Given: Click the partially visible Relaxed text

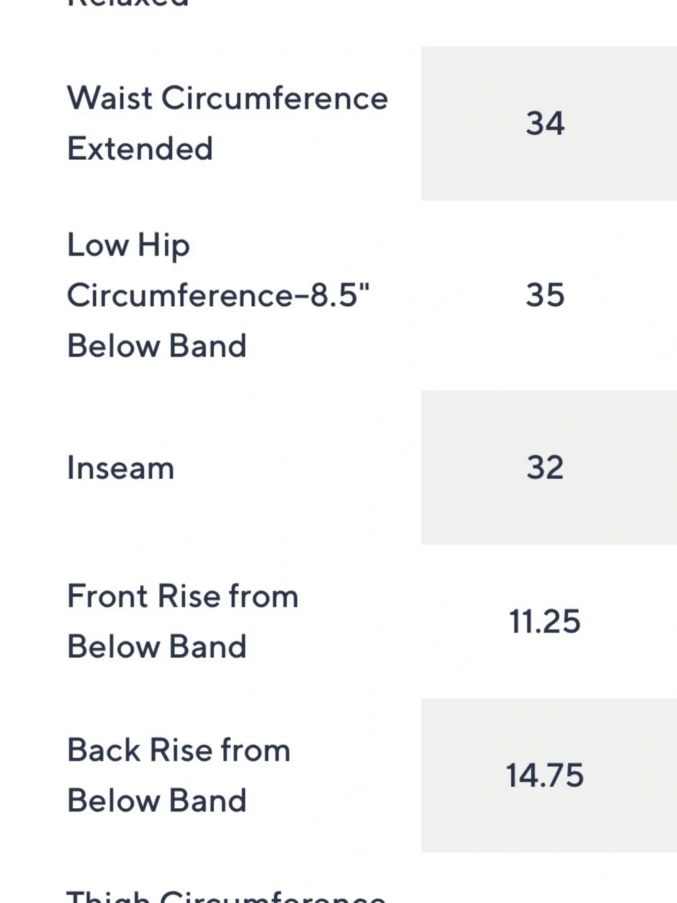Looking at the screenshot, I should coord(128,3).
